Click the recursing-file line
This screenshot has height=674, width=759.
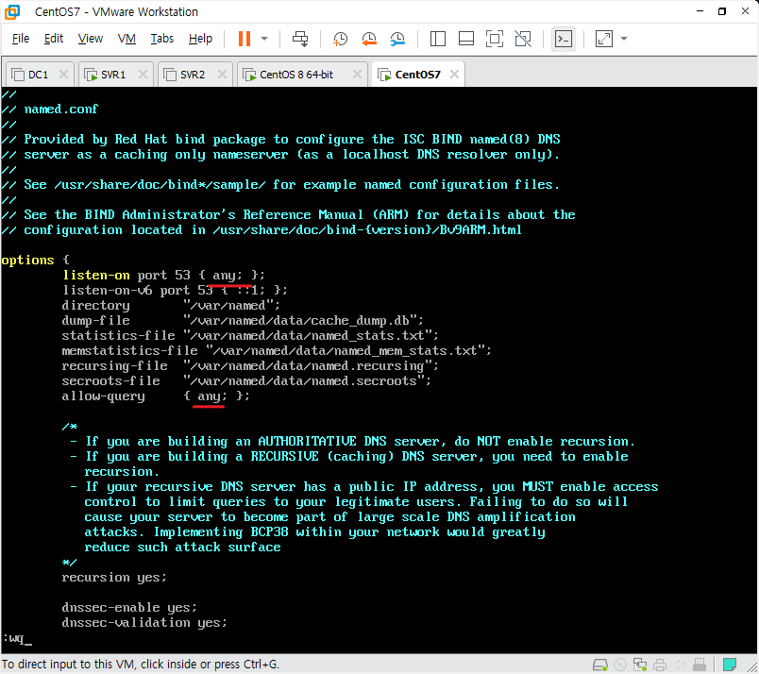[250, 365]
